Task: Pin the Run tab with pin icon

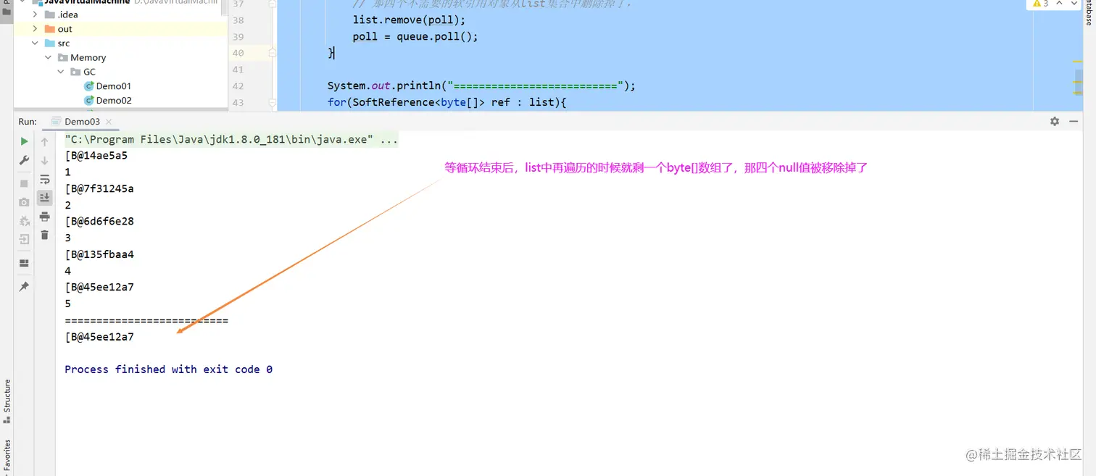Action: [24, 287]
